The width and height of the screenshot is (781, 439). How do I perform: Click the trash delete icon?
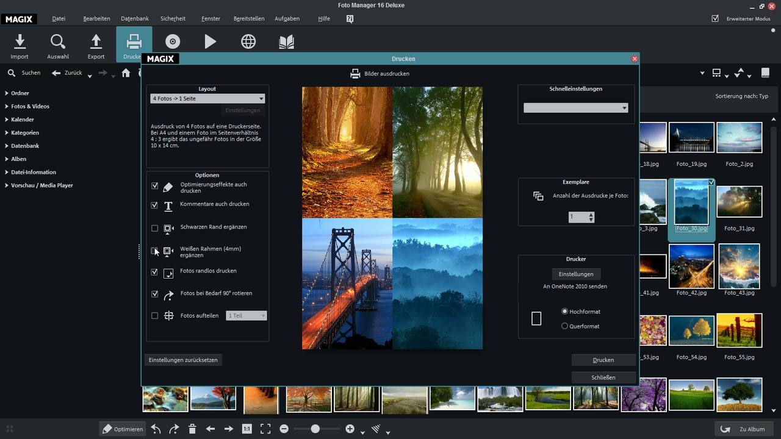coord(192,429)
